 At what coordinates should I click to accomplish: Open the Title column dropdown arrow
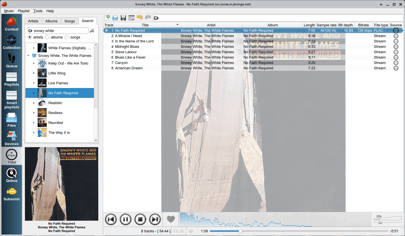[177, 25]
